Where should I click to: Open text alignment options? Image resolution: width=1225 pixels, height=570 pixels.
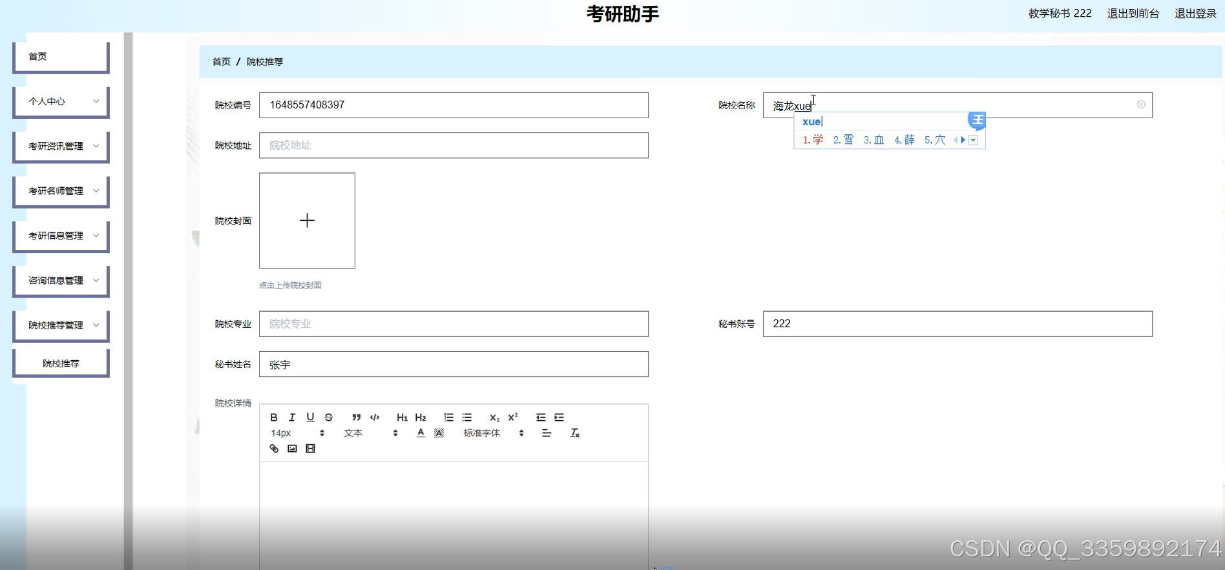tap(547, 433)
